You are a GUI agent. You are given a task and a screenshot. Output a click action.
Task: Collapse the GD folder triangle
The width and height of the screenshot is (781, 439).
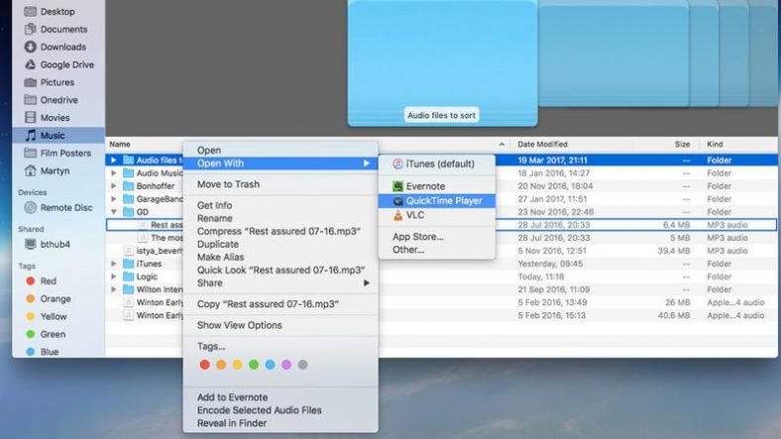(x=114, y=212)
